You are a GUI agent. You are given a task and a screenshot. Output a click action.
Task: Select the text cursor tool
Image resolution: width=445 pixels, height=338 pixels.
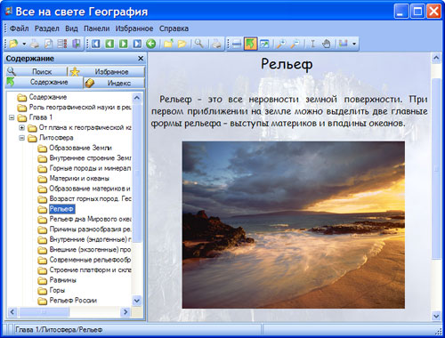tap(312, 44)
